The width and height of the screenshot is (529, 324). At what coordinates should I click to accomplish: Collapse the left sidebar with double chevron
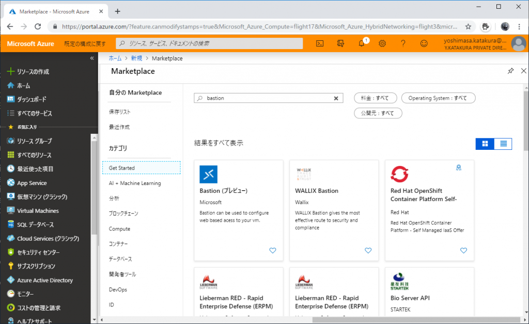tap(92, 58)
